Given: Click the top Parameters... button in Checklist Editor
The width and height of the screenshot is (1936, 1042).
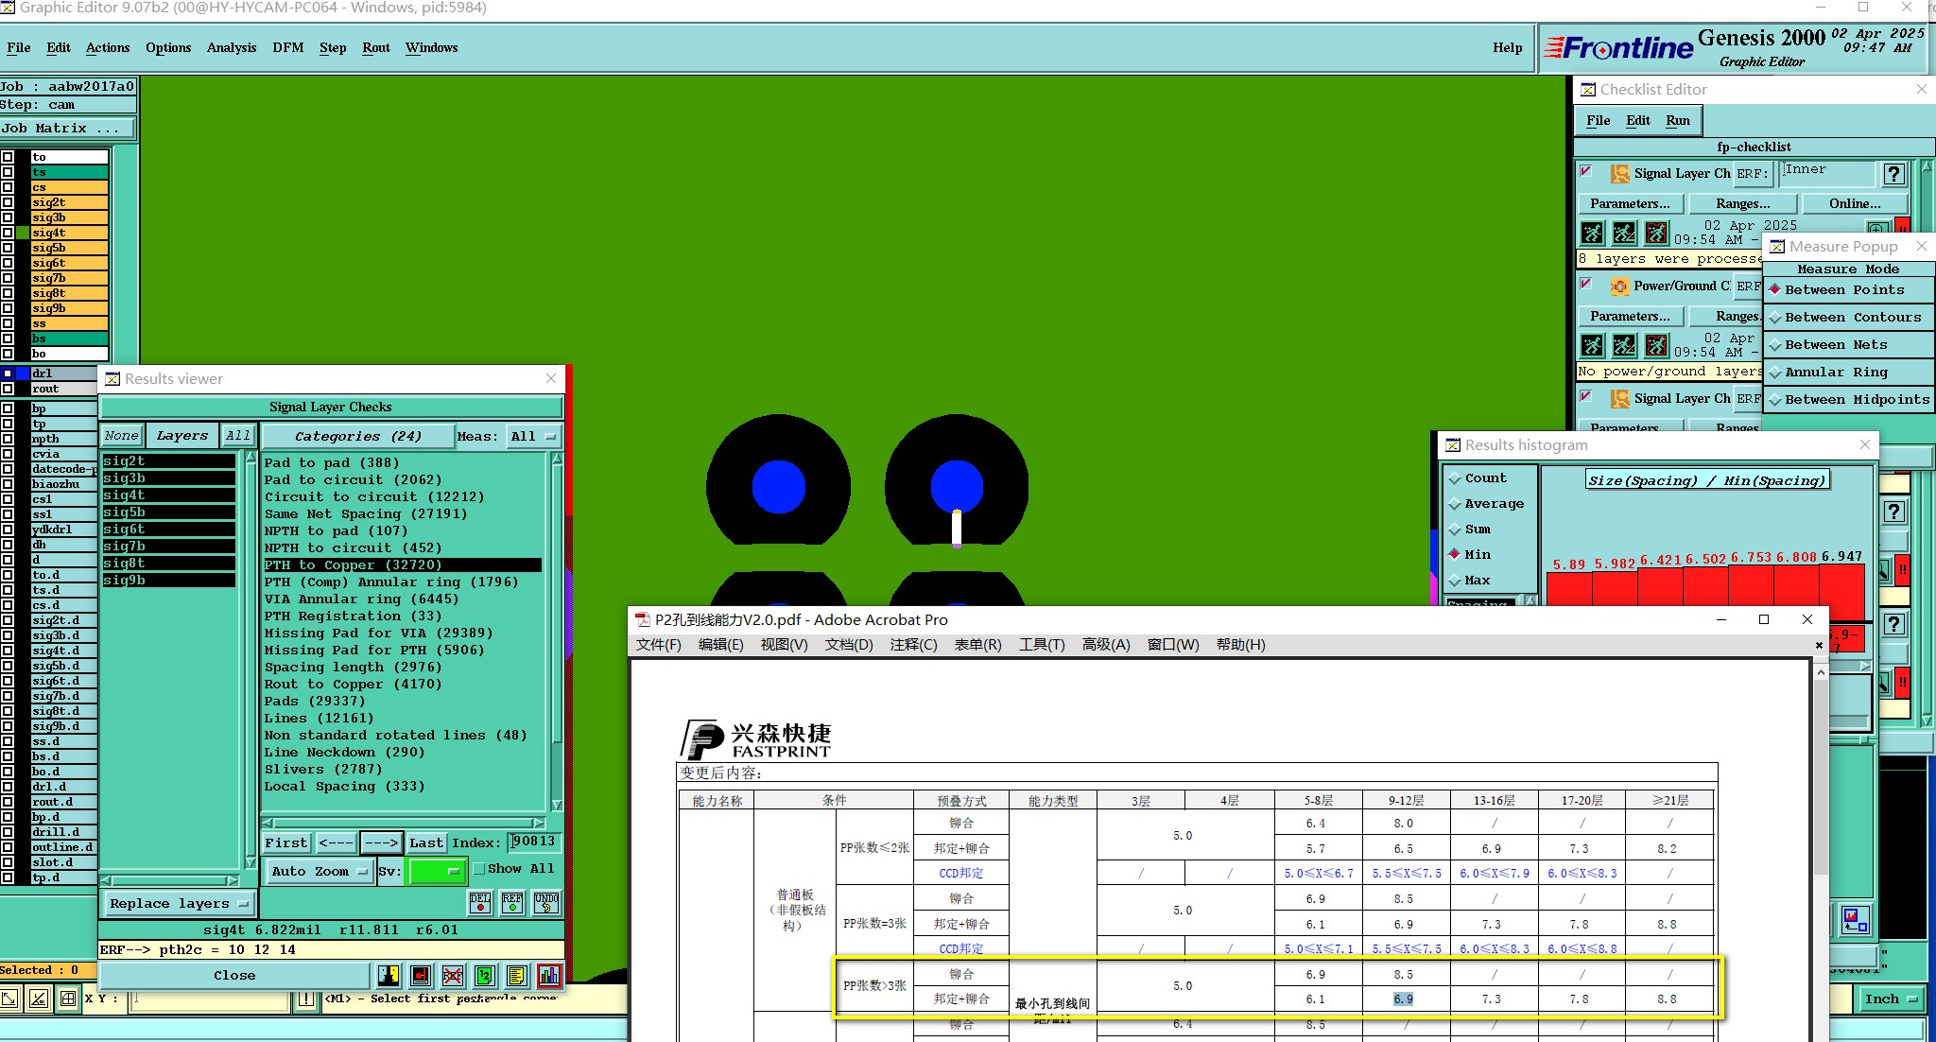Looking at the screenshot, I should click(1630, 203).
